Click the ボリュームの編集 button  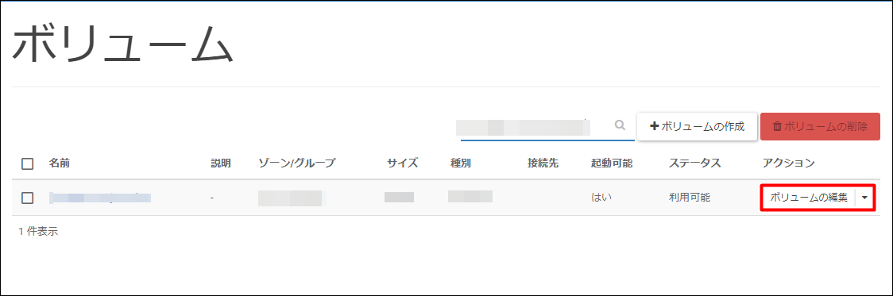(x=809, y=198)
